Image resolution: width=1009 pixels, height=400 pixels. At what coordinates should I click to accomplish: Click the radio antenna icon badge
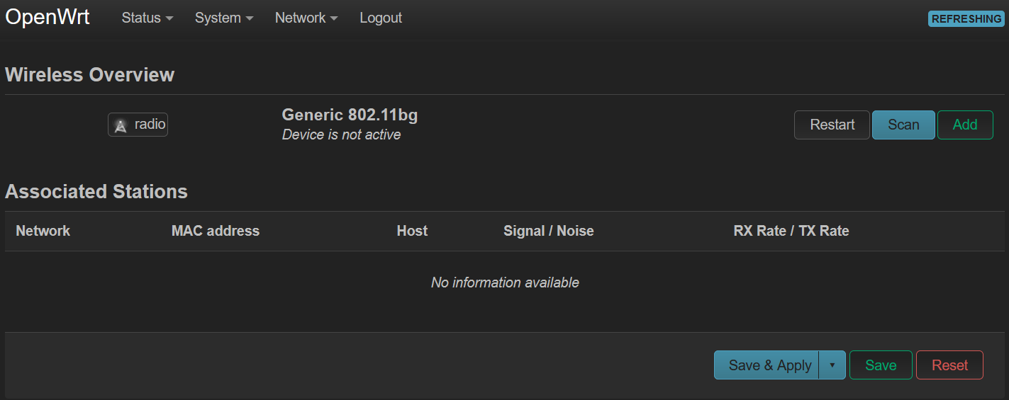(138, 125)
